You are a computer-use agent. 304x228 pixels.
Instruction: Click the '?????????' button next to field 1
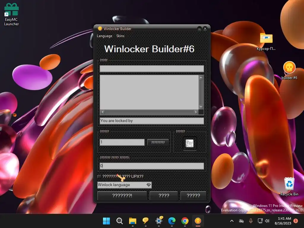tap(158, 142)
